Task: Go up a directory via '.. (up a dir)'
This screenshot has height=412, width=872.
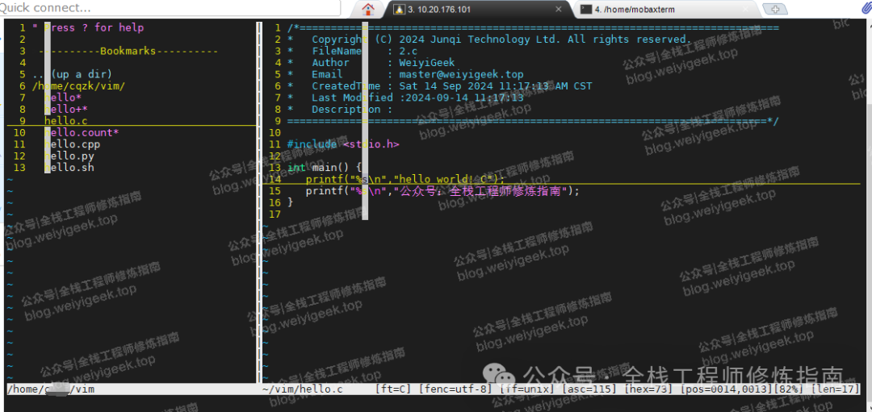Action: pos(73,74)
